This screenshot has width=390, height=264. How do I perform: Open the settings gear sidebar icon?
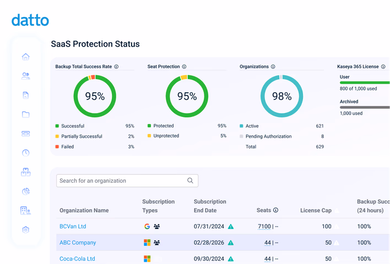pos(26,230)
